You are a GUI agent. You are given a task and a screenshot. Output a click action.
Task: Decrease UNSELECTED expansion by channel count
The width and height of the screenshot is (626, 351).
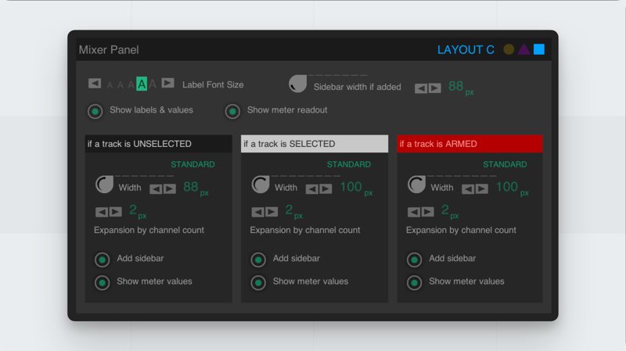[x=102, y=212]
